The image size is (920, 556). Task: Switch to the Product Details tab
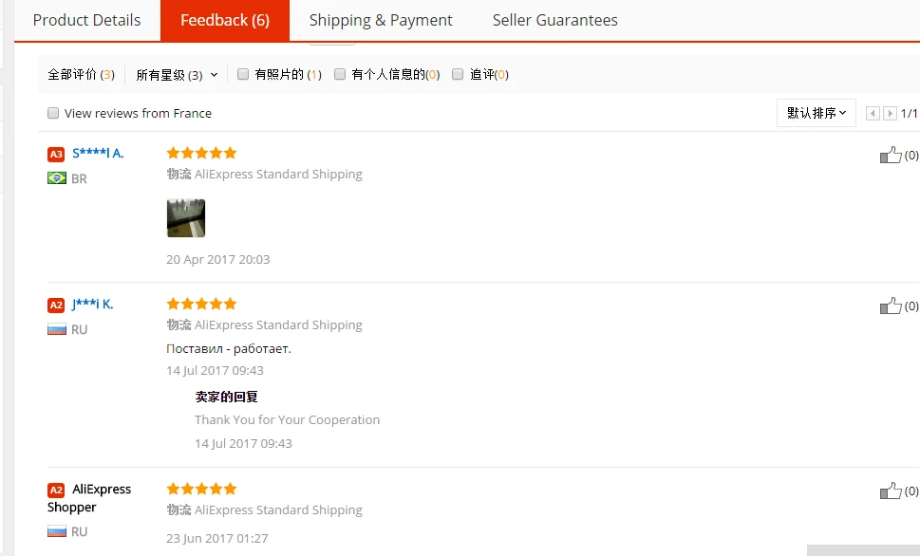[86, 20]
